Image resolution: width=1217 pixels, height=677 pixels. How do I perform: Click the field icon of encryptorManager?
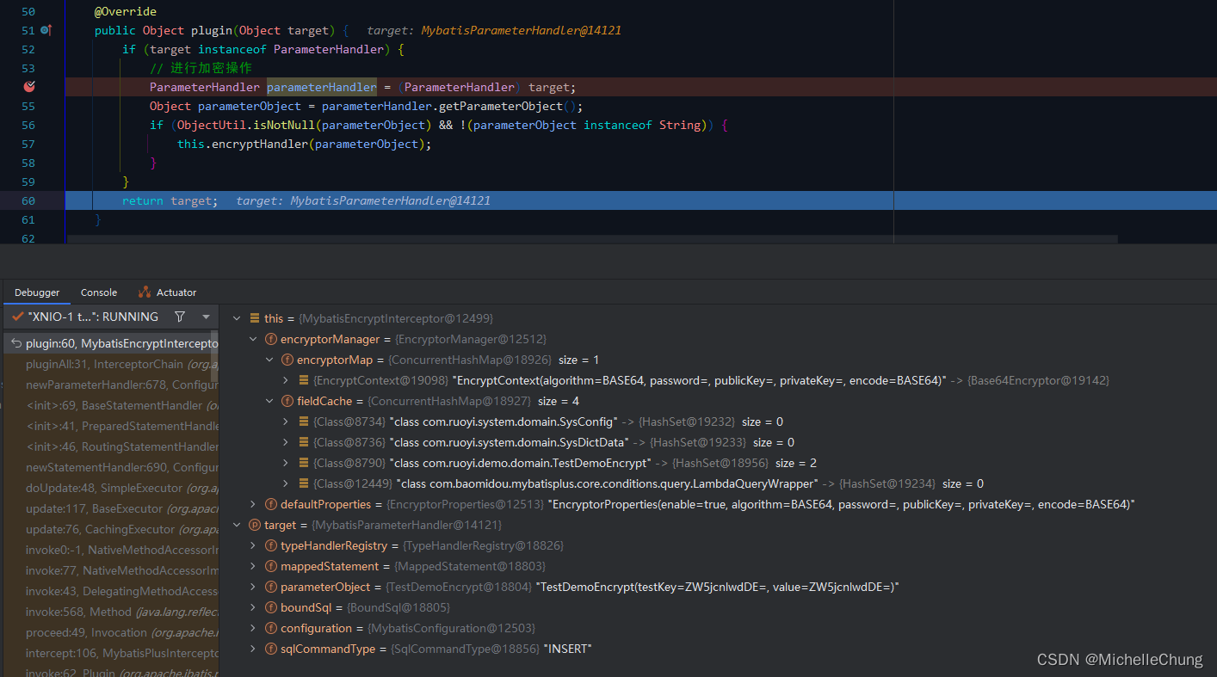271,339
